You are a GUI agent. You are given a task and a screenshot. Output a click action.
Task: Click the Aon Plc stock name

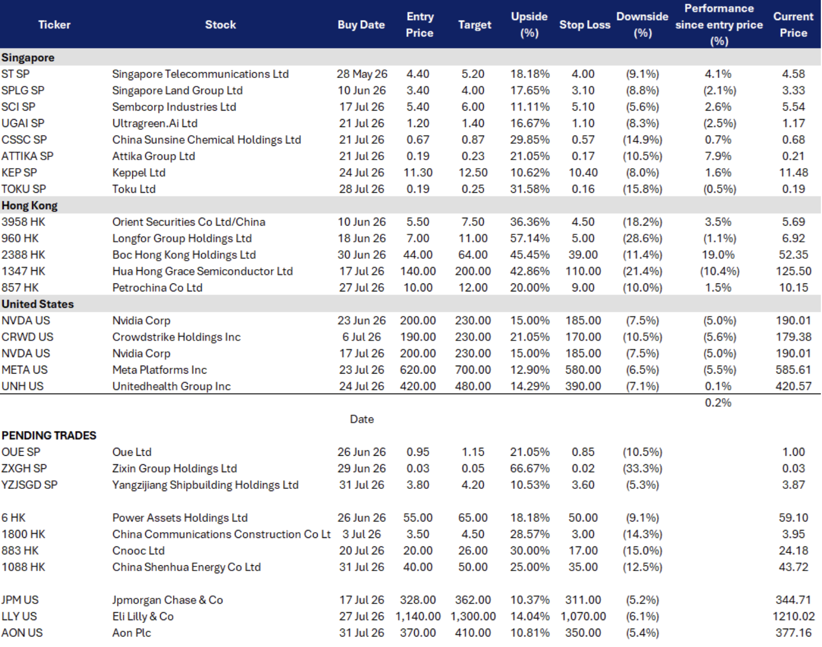coord(131,632)
